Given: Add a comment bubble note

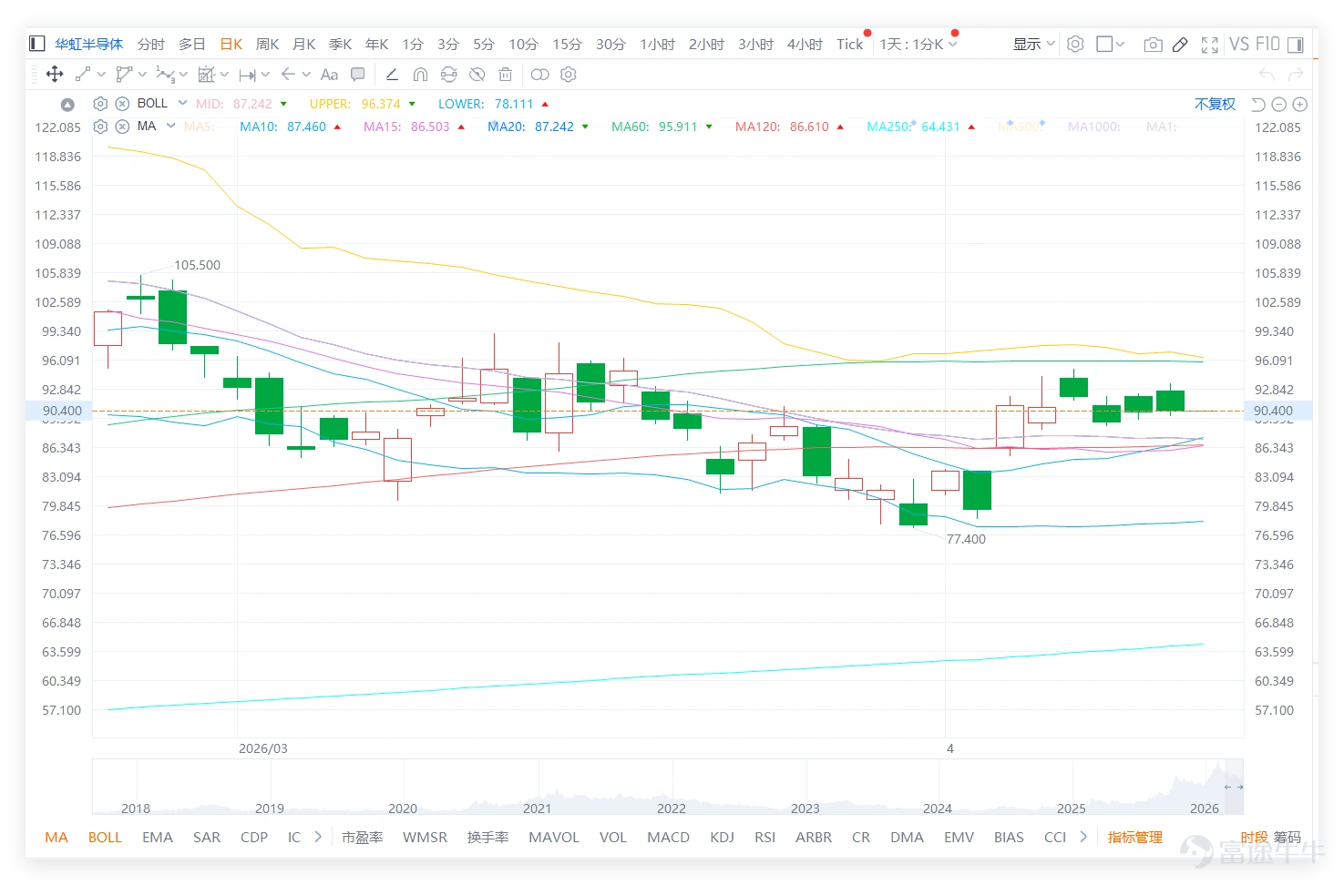Looking at the screenshot, I should click(358, 75).
